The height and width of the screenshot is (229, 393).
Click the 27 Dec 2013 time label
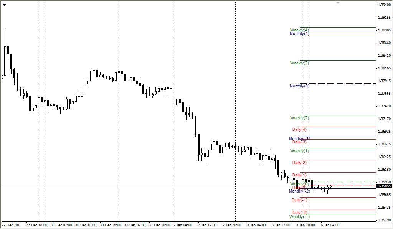[12, 225]
